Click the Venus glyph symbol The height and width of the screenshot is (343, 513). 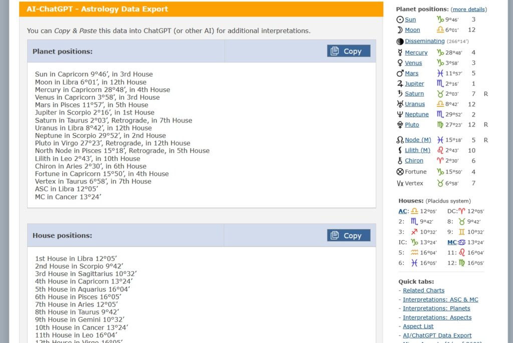coord(400,63)
